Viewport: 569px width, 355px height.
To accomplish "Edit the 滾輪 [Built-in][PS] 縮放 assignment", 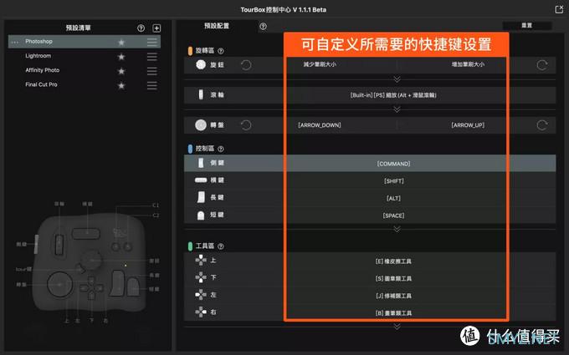I will click(393, 95).
